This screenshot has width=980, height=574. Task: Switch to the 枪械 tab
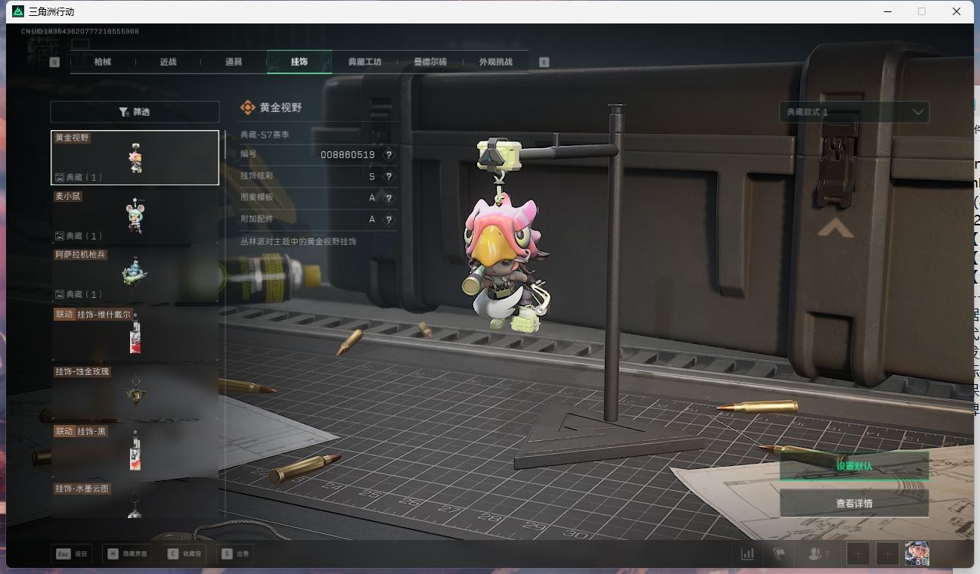(103, 62)
